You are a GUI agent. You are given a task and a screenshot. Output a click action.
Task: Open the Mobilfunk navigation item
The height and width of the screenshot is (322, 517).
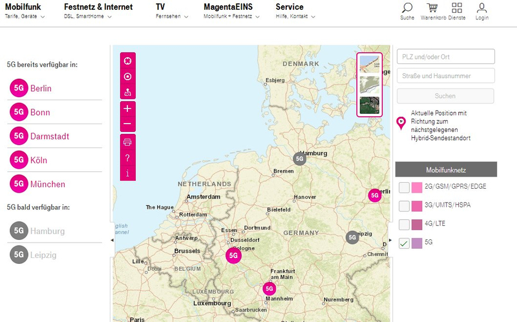coord(23,6)
